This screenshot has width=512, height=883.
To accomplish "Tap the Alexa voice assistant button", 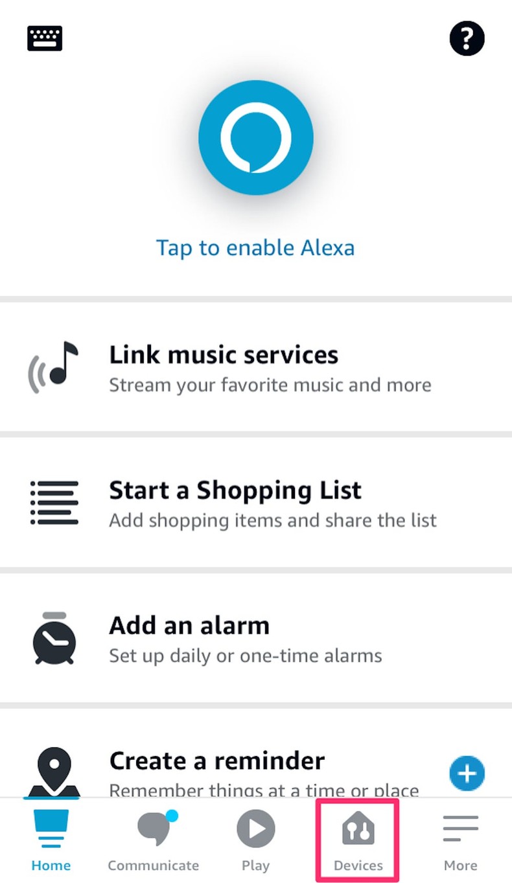I will [x=255, y=137].
